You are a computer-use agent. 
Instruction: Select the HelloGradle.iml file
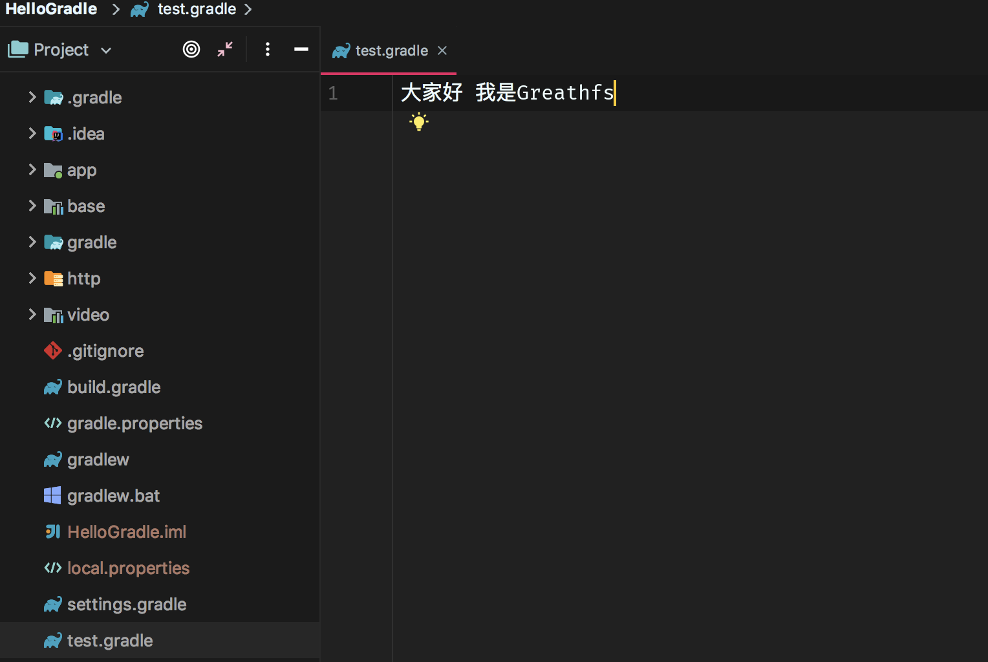coord(127,532)
